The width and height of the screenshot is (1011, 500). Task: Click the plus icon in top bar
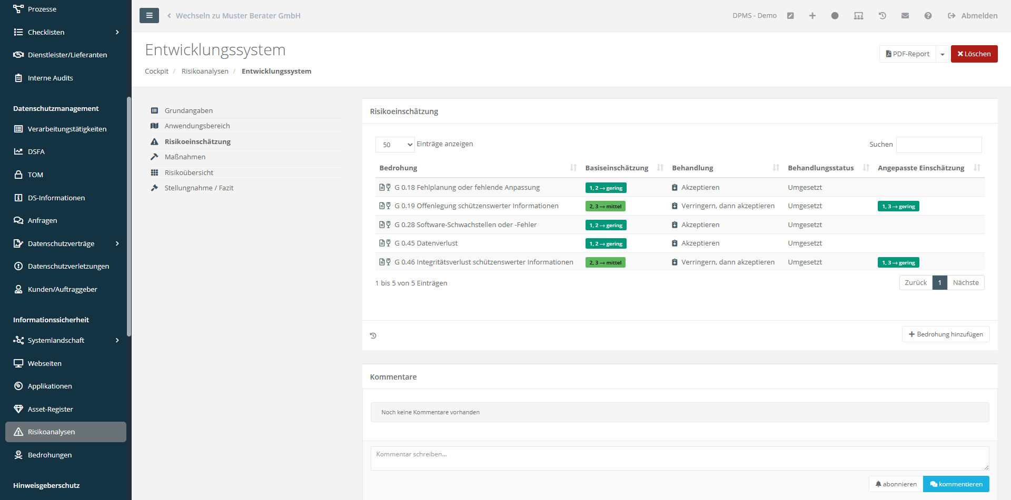coord(812,16)
